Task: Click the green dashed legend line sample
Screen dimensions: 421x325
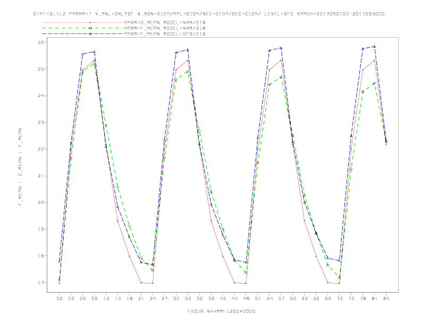Action: point(82,28)
